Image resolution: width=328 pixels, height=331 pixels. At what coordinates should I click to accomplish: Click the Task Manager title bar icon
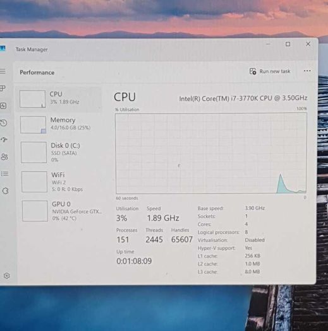click(3, 49)
